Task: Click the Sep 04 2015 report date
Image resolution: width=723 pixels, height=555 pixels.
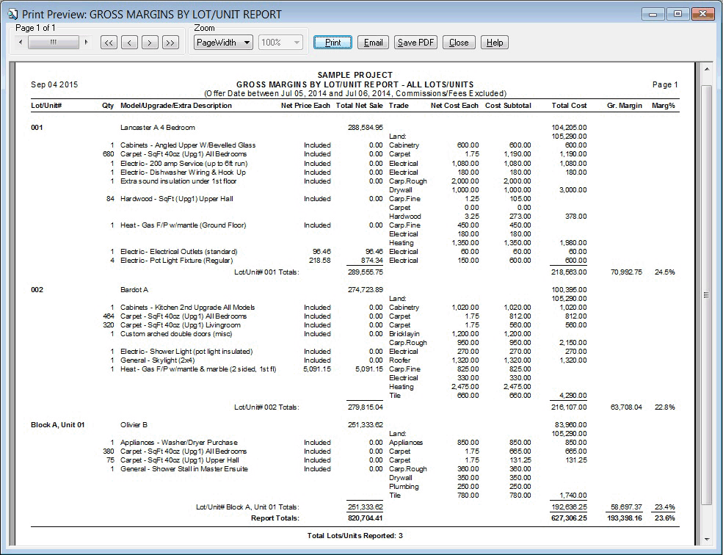Action: (54, 85)
